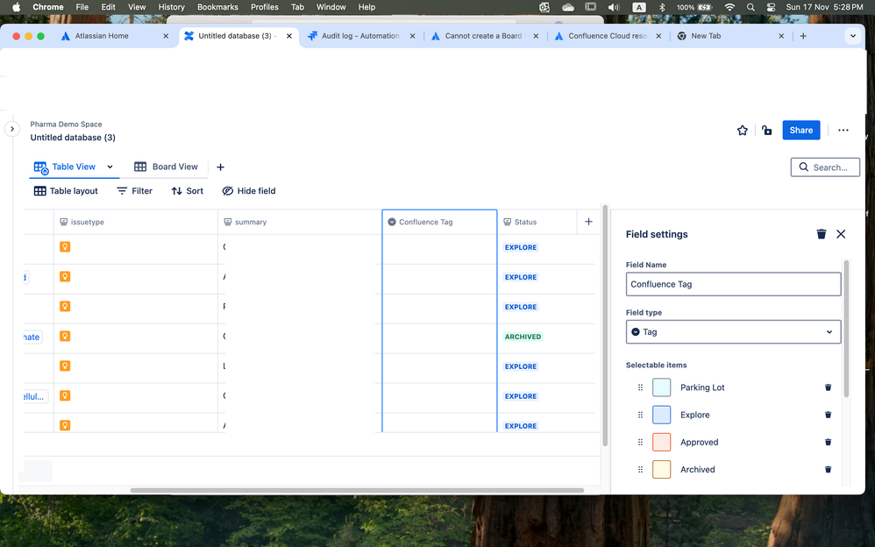
Task: Click the volume icon in menu bar
Action: [x=613, y=7]
